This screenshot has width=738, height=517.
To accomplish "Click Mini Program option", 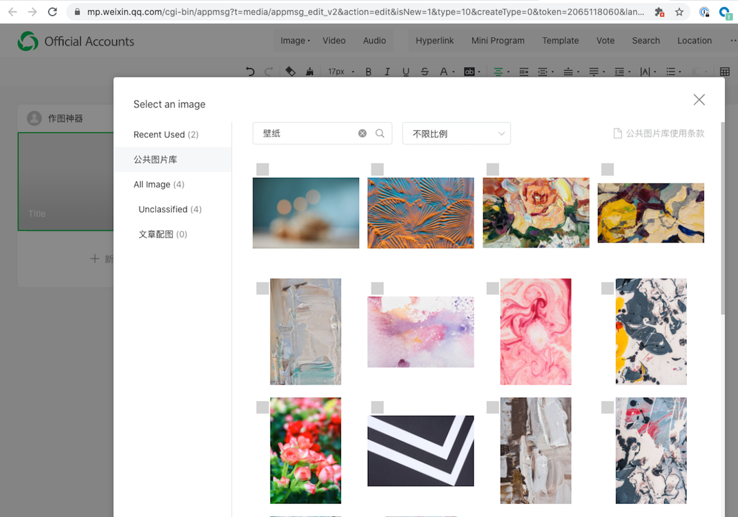I will (498, 41).
